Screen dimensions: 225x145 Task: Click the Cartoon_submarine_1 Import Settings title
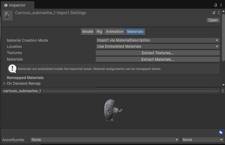click(x=50, y=13)
